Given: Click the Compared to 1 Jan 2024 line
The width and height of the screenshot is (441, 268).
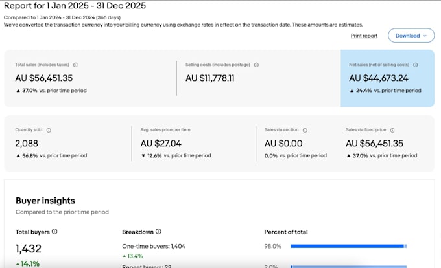Looking at the screenshot, I should click(62, 17).
